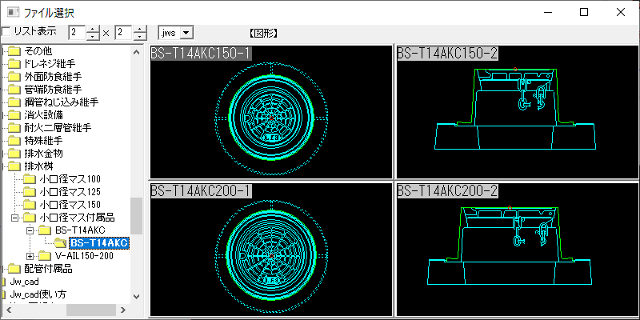Choose the BS-T14AKC200-2 drawing thumbnail
This screenshot has height=320, width=640.
coord(518,249)
